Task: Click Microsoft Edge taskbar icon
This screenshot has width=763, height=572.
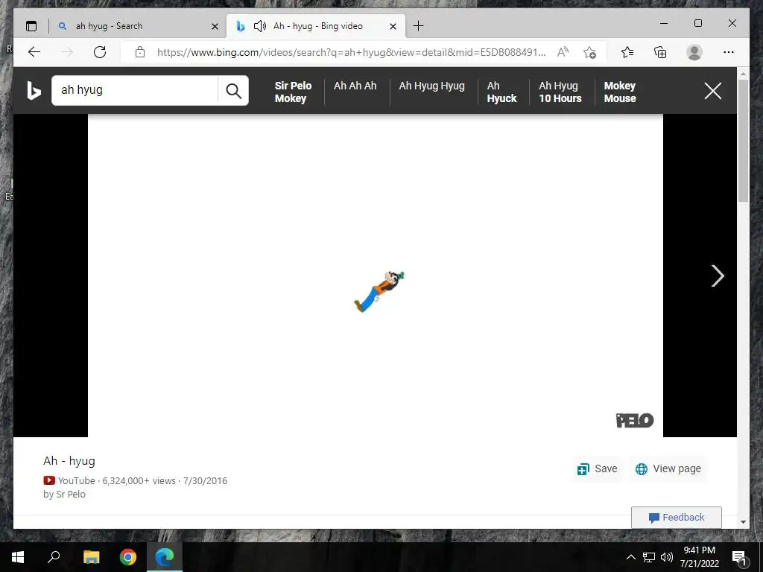Action: coord(165,557)
